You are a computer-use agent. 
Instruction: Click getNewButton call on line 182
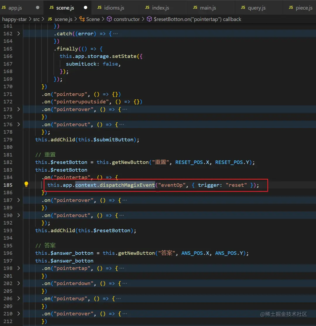(x=130, y=162)
